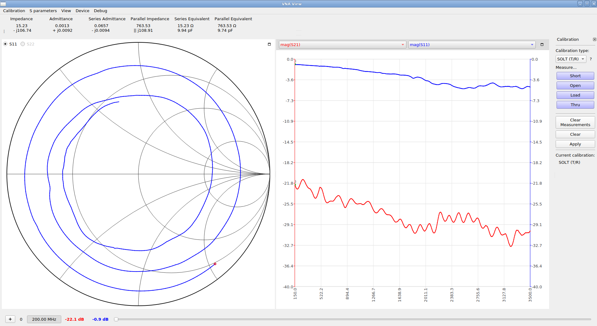Maximize the Smith chart panel
This screenshot has width=597, height=326.
tap(269, 44)
